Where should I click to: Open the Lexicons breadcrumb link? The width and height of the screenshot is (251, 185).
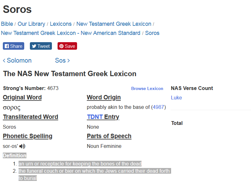pyautogui.click(x=61, y=24)
